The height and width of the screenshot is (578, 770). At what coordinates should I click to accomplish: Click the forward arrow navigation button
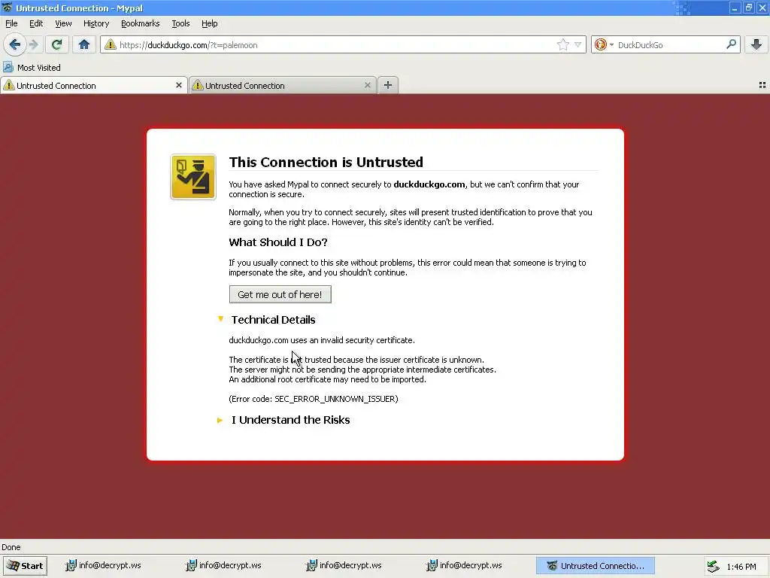(x=33, y=44)
